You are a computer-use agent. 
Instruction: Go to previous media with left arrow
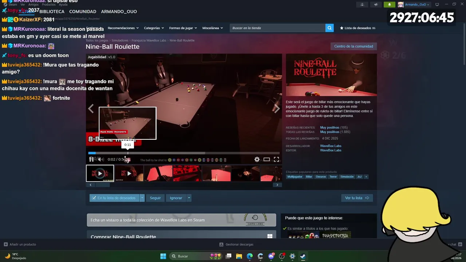point(91,108)
